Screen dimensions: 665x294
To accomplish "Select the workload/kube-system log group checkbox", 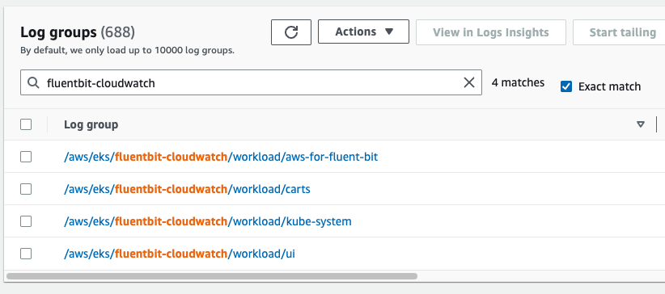I will pyautogui.click(x=26, y=221).
